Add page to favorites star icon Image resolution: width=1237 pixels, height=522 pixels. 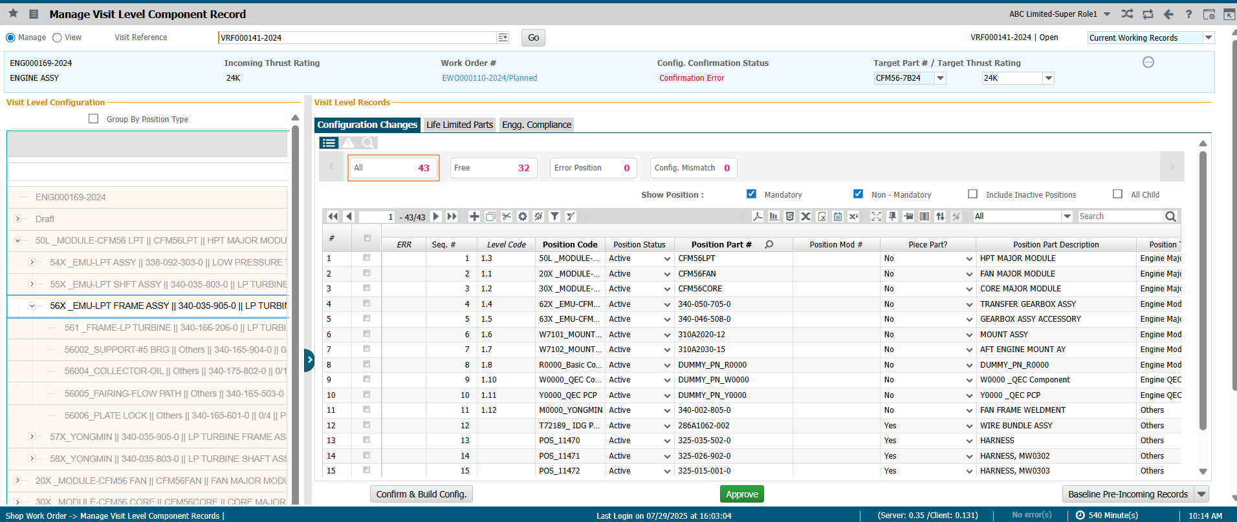tap(13, 14)
